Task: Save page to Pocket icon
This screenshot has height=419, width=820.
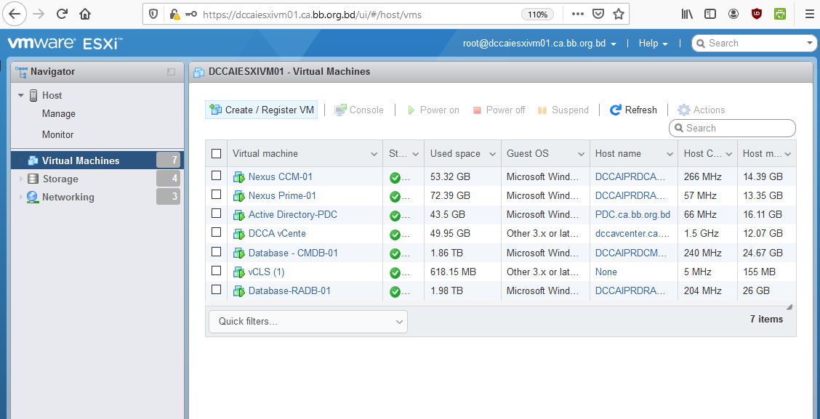Action: 598,15
